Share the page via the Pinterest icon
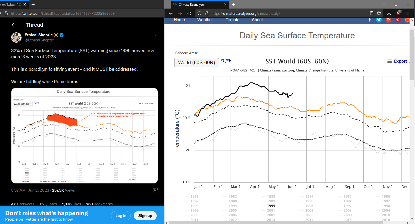 pos(398,20)
